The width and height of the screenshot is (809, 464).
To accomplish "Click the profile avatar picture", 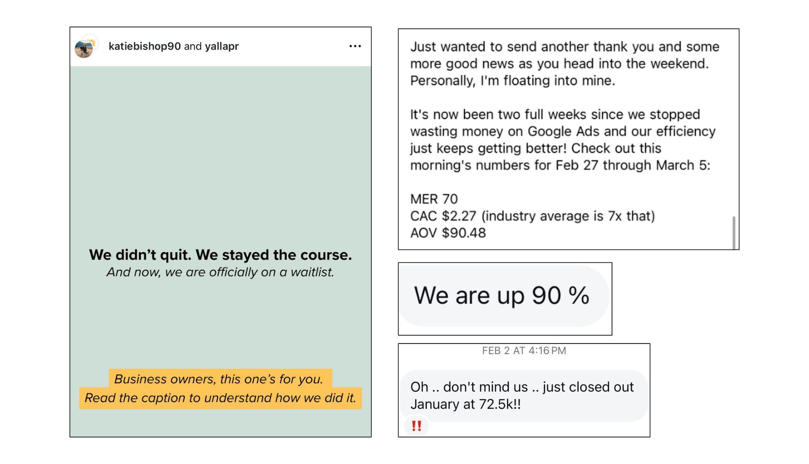I will click(84, 49).
